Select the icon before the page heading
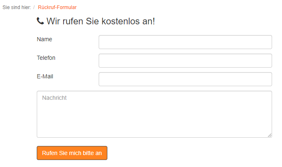 [40, 21]
